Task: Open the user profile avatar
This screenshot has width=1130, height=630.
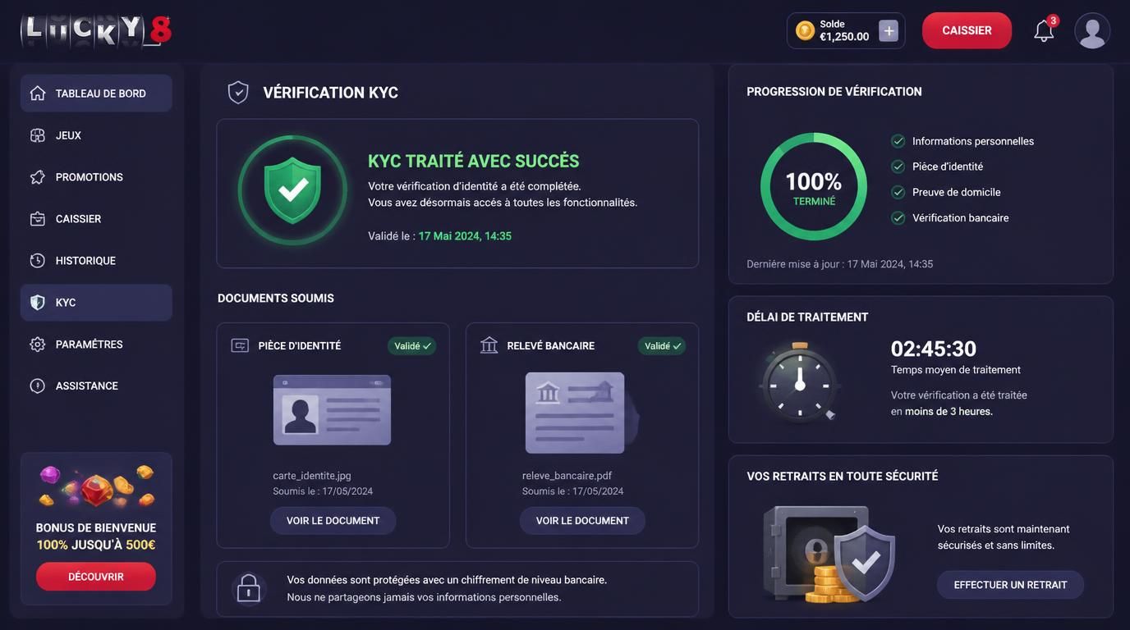Action: tap(1092, 30)
